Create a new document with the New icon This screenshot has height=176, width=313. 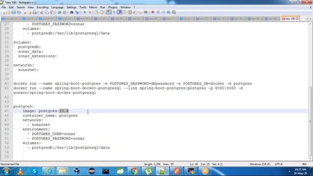click(x=3, y=12)
